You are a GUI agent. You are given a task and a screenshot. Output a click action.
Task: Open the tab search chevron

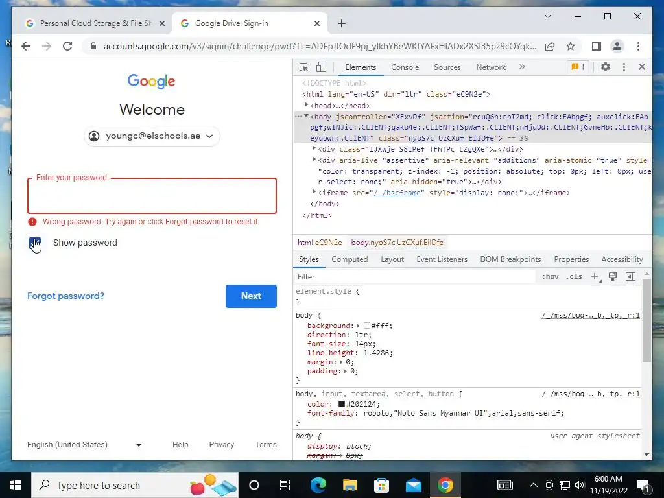(x=548, y=16)
